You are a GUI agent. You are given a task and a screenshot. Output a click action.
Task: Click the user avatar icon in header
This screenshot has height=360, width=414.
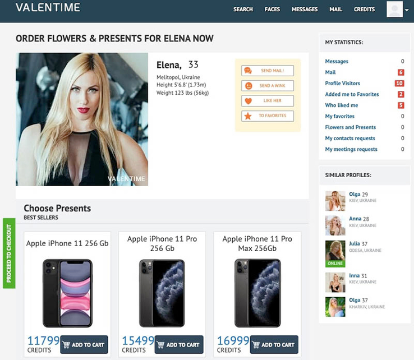[x=394, y=9]
